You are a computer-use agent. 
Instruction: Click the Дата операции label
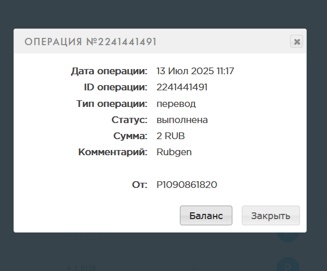click(x=109, y=71)
